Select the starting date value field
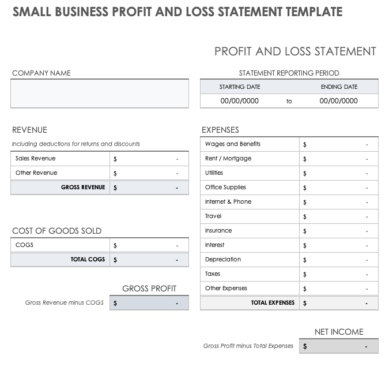389x367 pixels. [240, 101]
